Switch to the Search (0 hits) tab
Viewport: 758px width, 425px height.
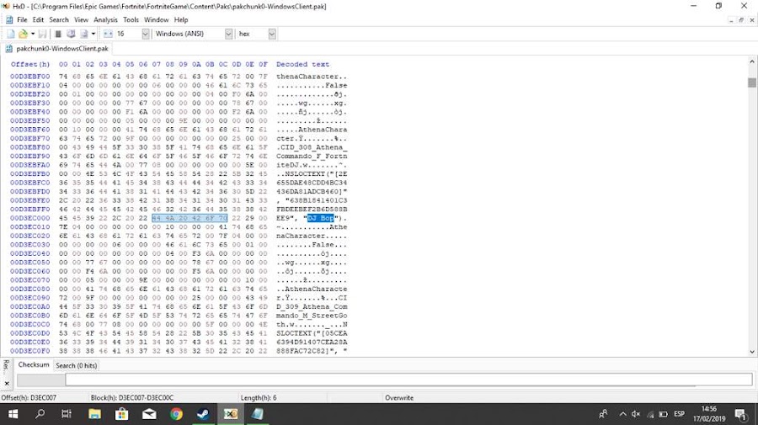coord(77,365)
